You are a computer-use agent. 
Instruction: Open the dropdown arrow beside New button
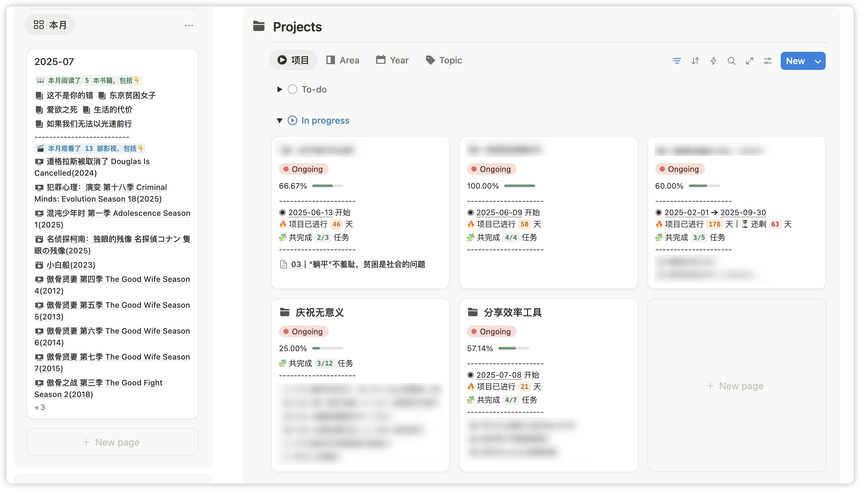click(818, 61)
